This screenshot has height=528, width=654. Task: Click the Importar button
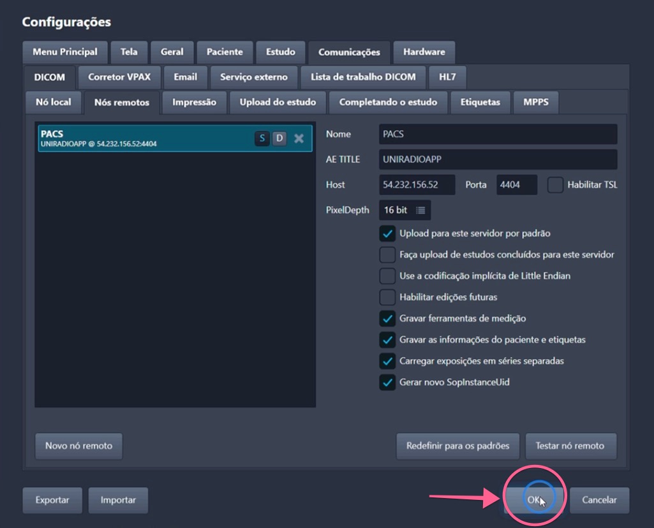pyautogui.click(x=118, y=500)
